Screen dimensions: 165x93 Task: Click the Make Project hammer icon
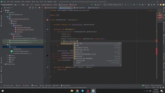pyautogui.click(x=92, y=5)
